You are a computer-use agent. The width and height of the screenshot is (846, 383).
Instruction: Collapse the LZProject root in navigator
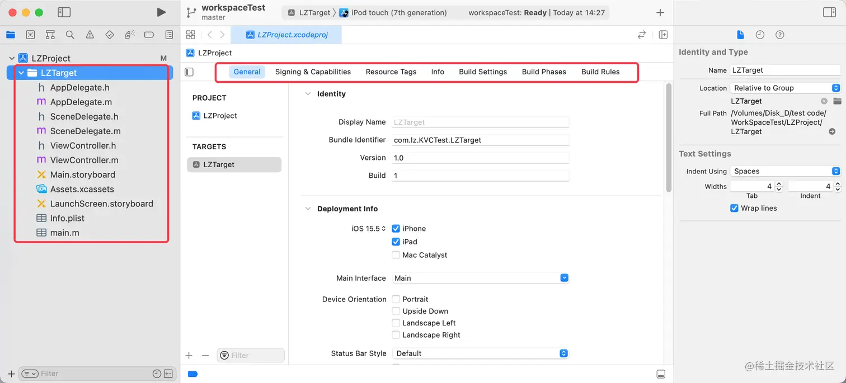(x=11, y=58)
